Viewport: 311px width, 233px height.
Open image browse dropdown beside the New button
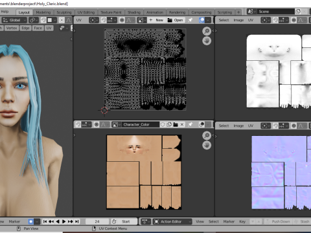[x=142, y=20]
